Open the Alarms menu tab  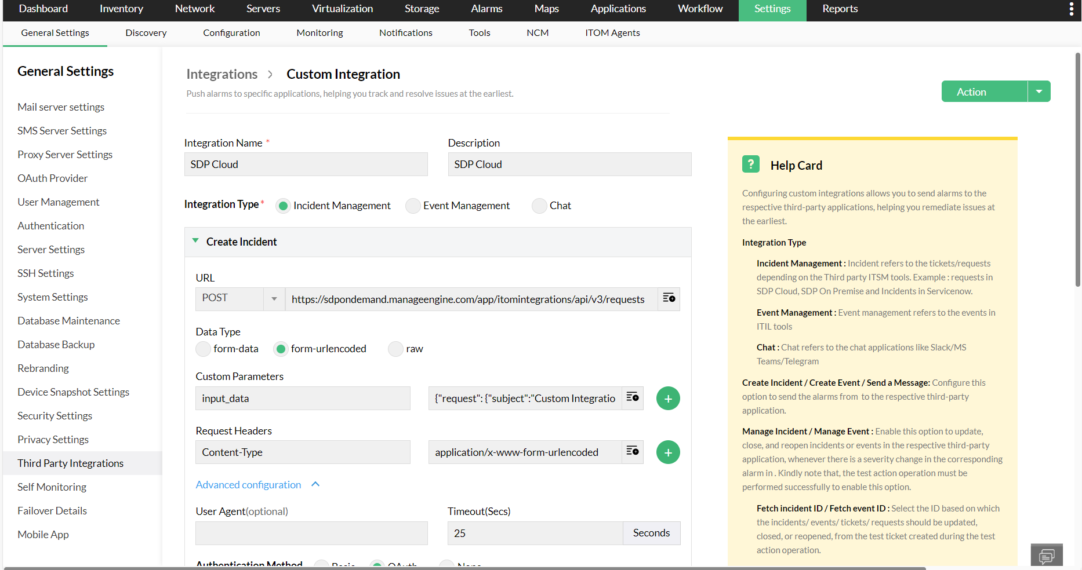point(486,9)
